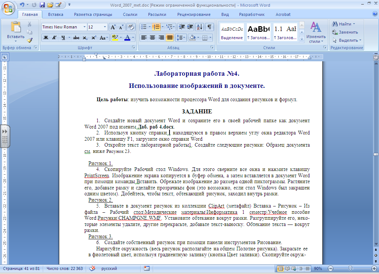
Task: Apply subscript formatting
Action: (85, 38)
